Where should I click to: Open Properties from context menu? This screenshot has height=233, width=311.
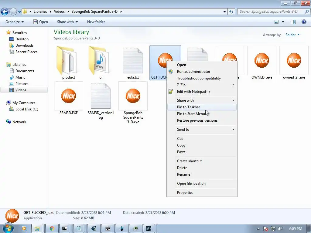click(202, 193)
